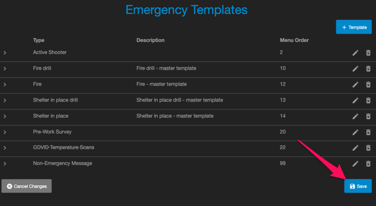Expand the Non-Emergency Message row

[5, 164]
